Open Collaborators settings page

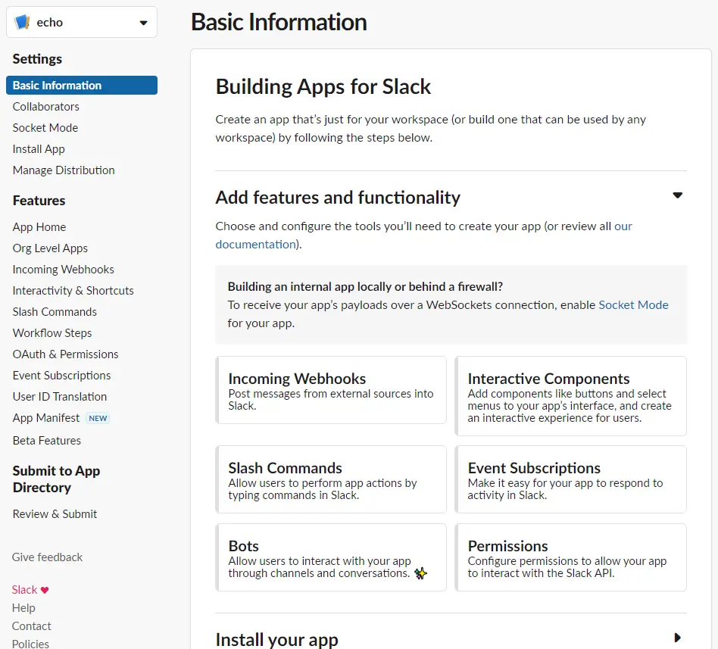pos(45,107)
